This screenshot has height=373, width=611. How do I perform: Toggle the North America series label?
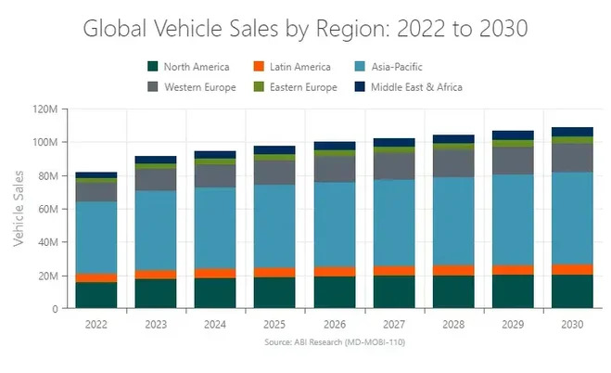pyautogui.click(x=196, y=66)
